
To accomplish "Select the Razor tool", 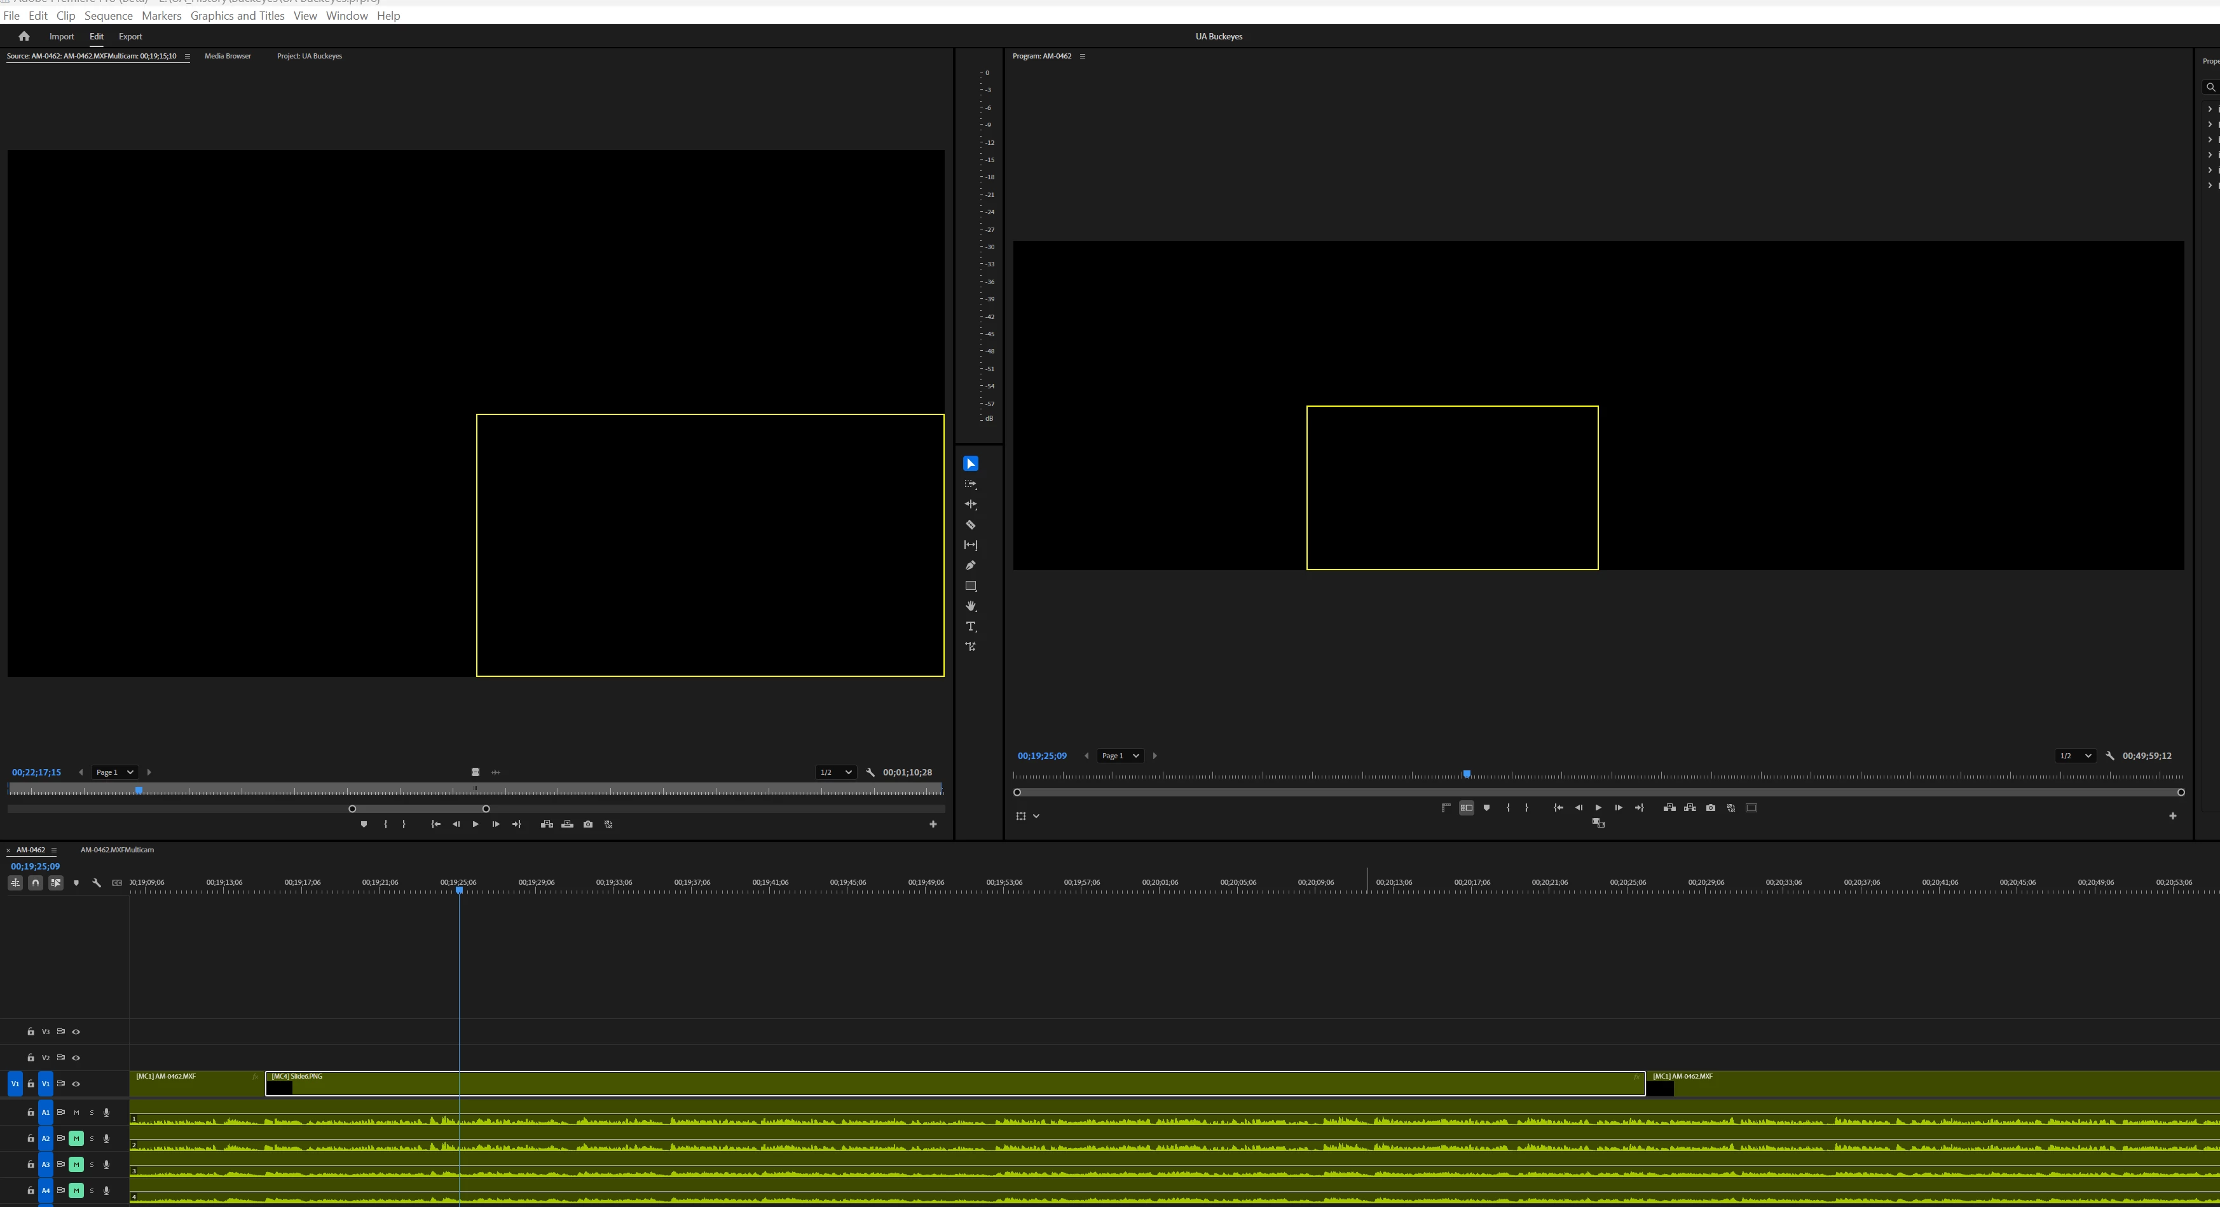I will coord(970,524).
